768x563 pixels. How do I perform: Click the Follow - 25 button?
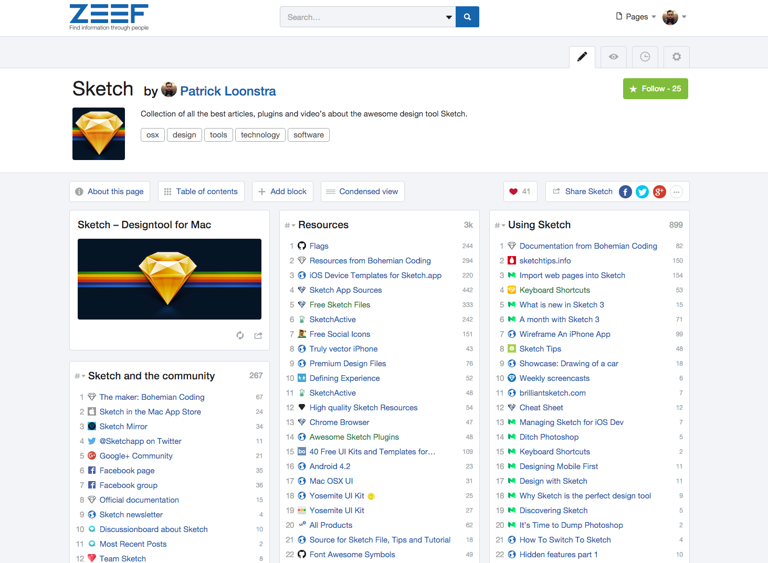[x=656, y=89]
